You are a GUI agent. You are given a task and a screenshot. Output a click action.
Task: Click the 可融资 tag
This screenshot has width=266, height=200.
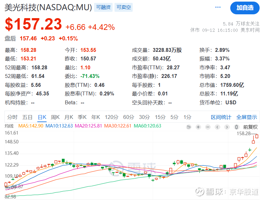[103, 7]
